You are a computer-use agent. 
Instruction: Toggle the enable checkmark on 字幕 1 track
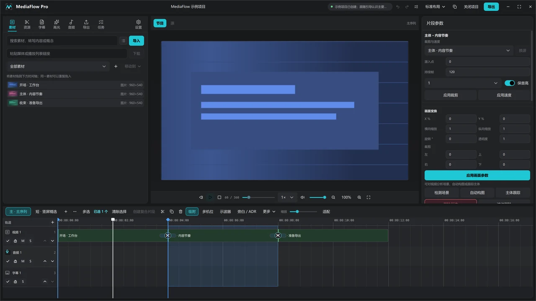[8, 282]
